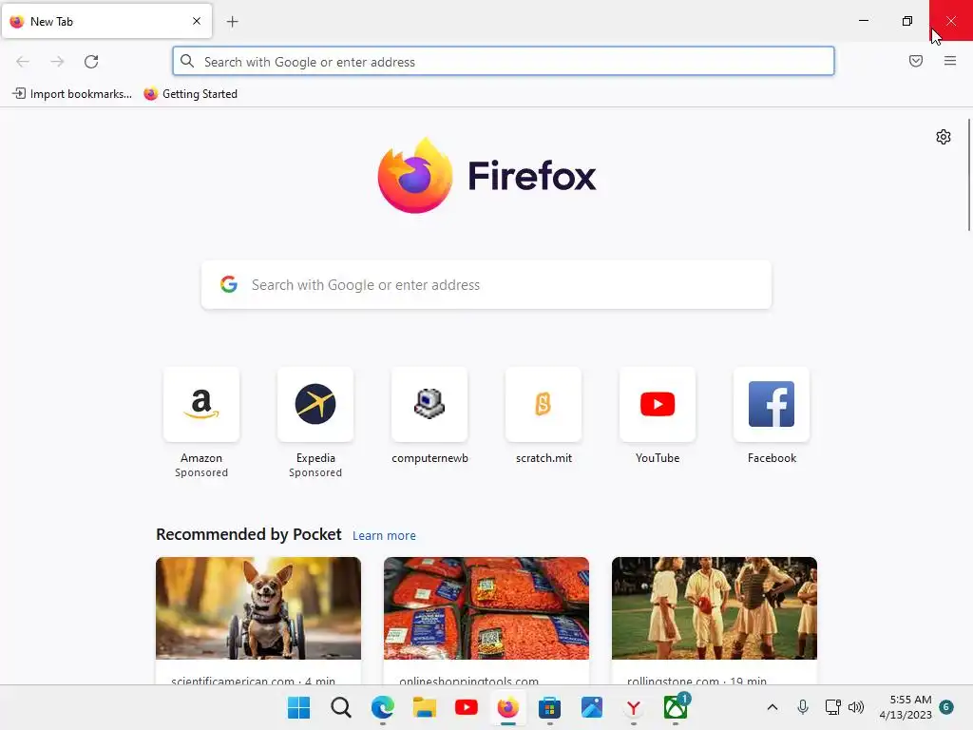This screenshot has height=730, width=973.
Task: Expand the system tray hidden icons
Action: tap(773, 707)
